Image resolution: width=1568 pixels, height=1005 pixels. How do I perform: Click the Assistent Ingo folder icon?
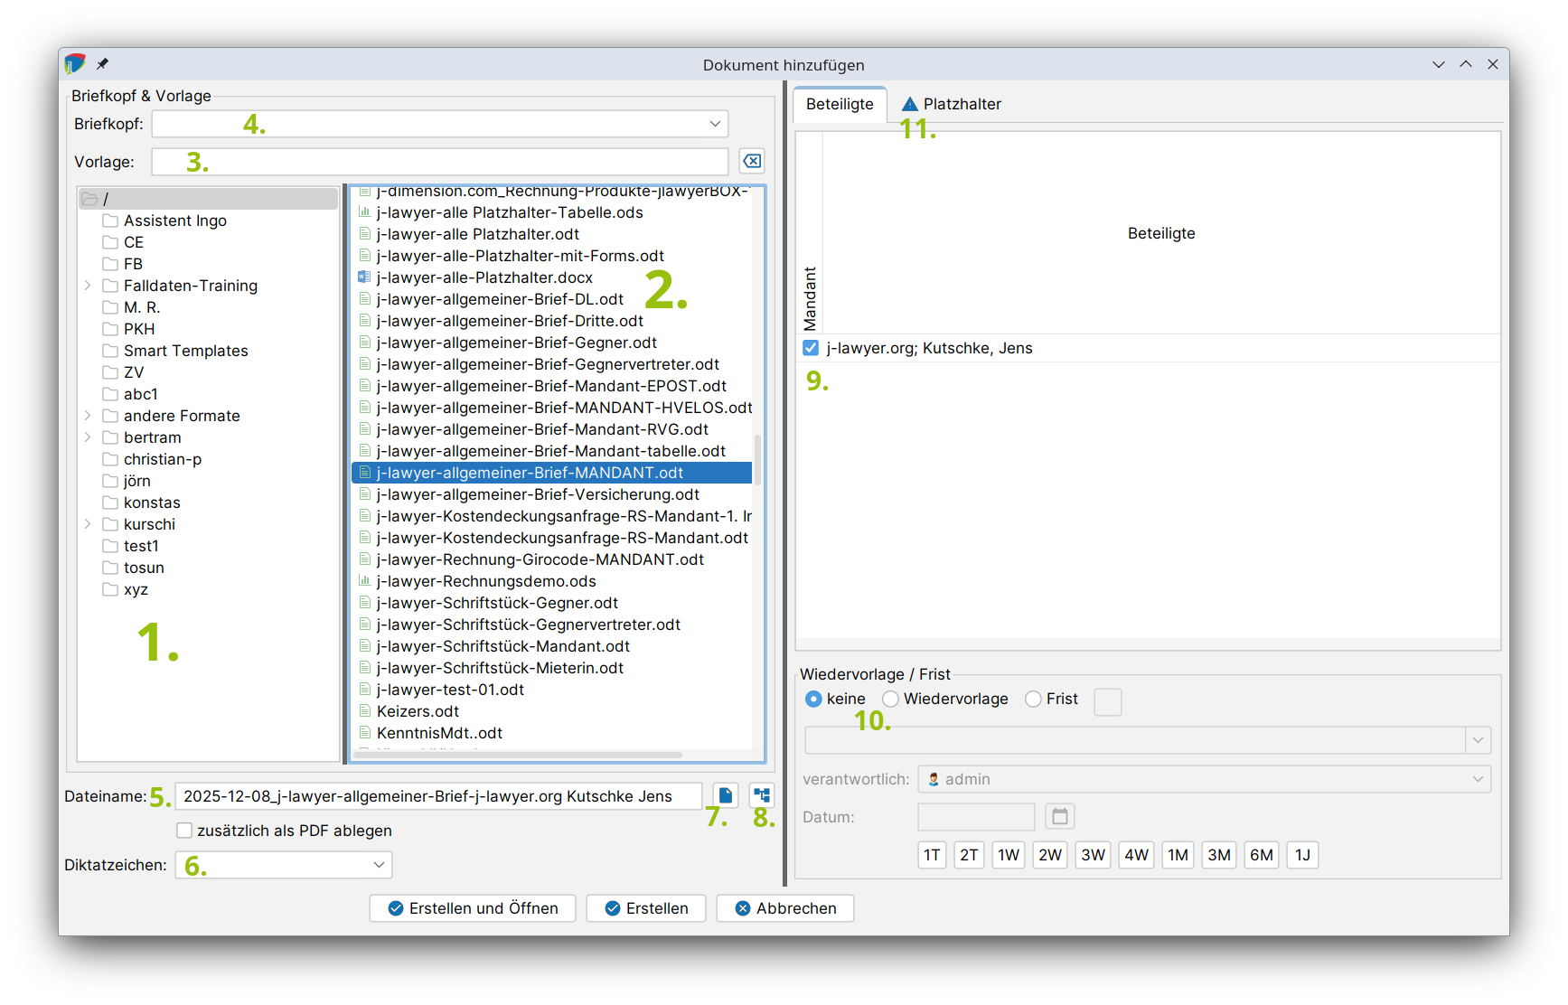(110, 221)
